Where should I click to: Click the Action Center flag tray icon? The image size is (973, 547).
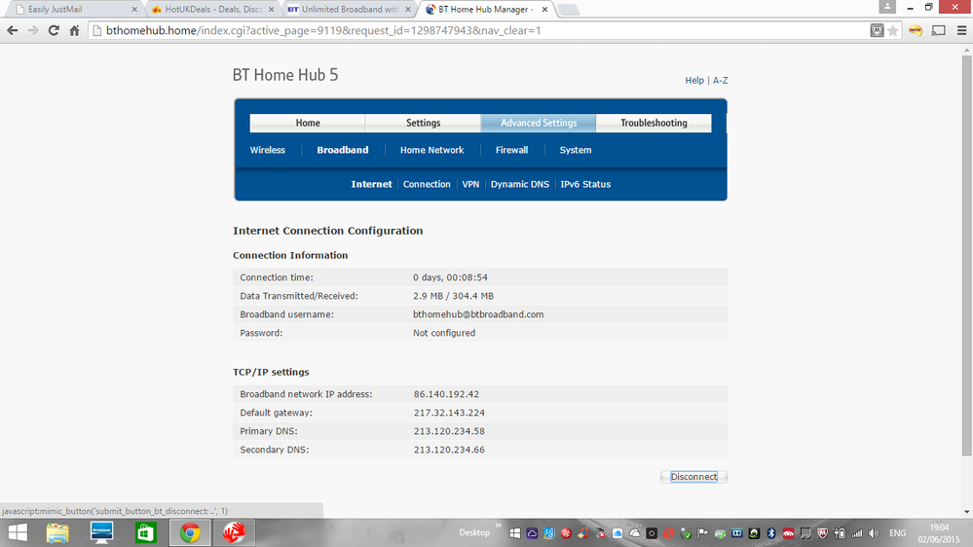tap(702, 533)
